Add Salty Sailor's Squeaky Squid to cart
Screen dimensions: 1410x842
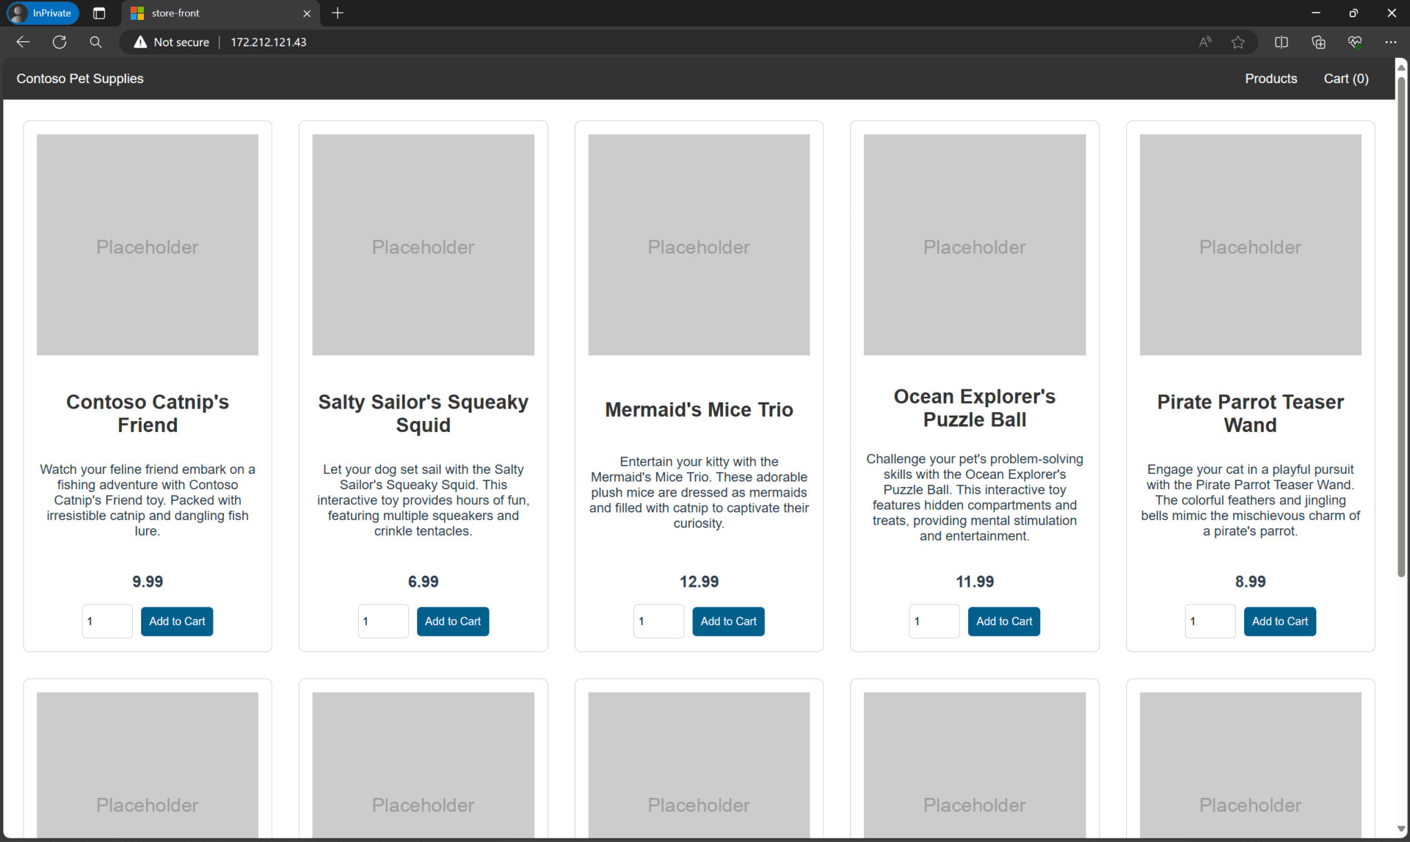[453, 621]
